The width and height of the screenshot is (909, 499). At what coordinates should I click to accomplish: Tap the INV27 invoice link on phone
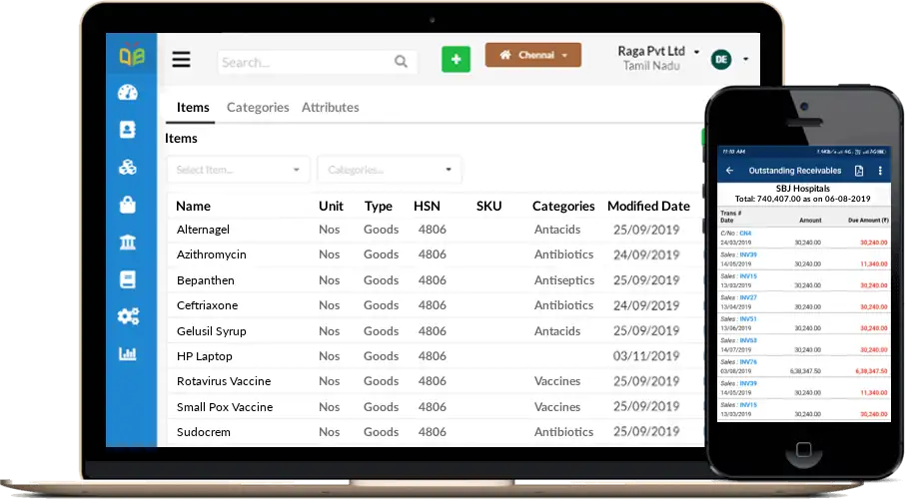748,297
